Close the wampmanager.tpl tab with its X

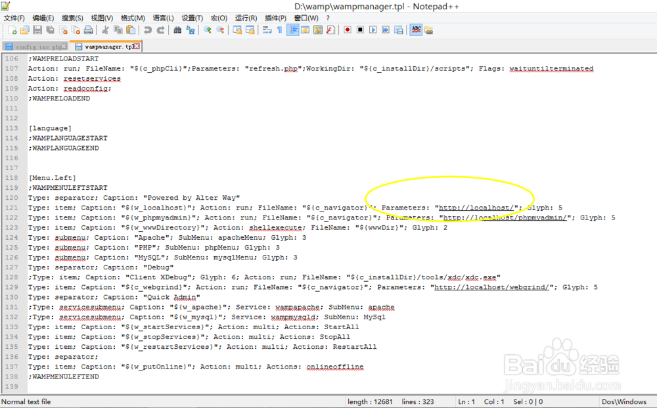137,46
